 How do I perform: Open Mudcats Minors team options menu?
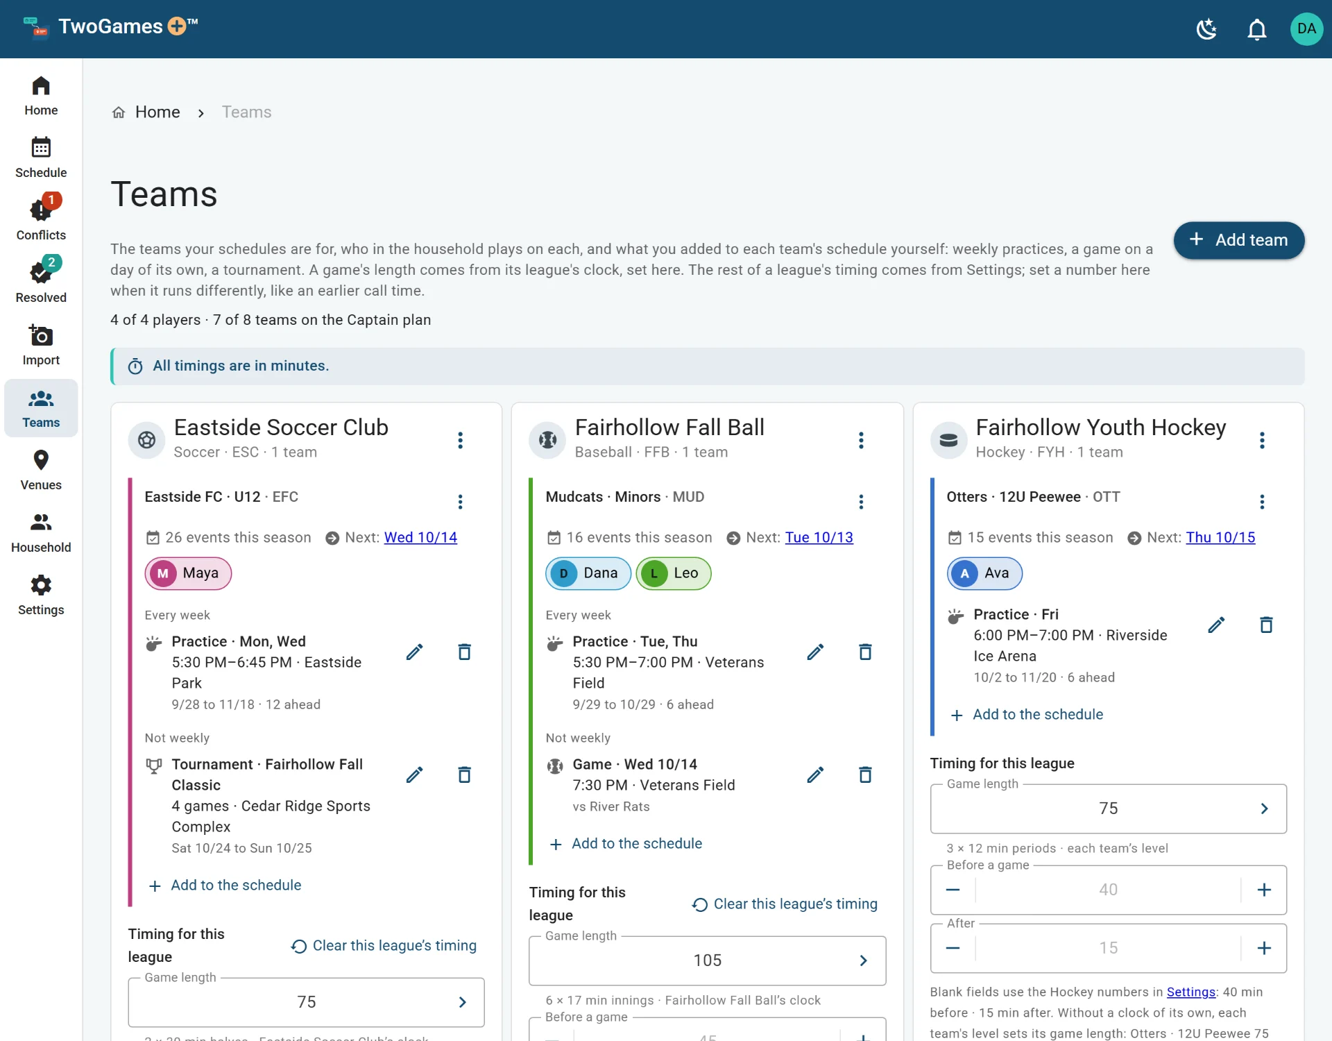pyautogui.click(x=861, y=501)
